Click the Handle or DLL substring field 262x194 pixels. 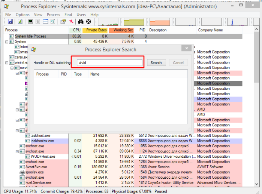coord(109,63)
